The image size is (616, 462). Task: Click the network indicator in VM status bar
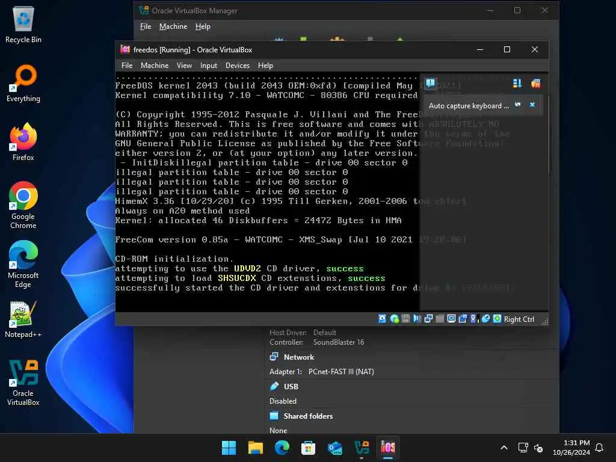tap(428, 319)
